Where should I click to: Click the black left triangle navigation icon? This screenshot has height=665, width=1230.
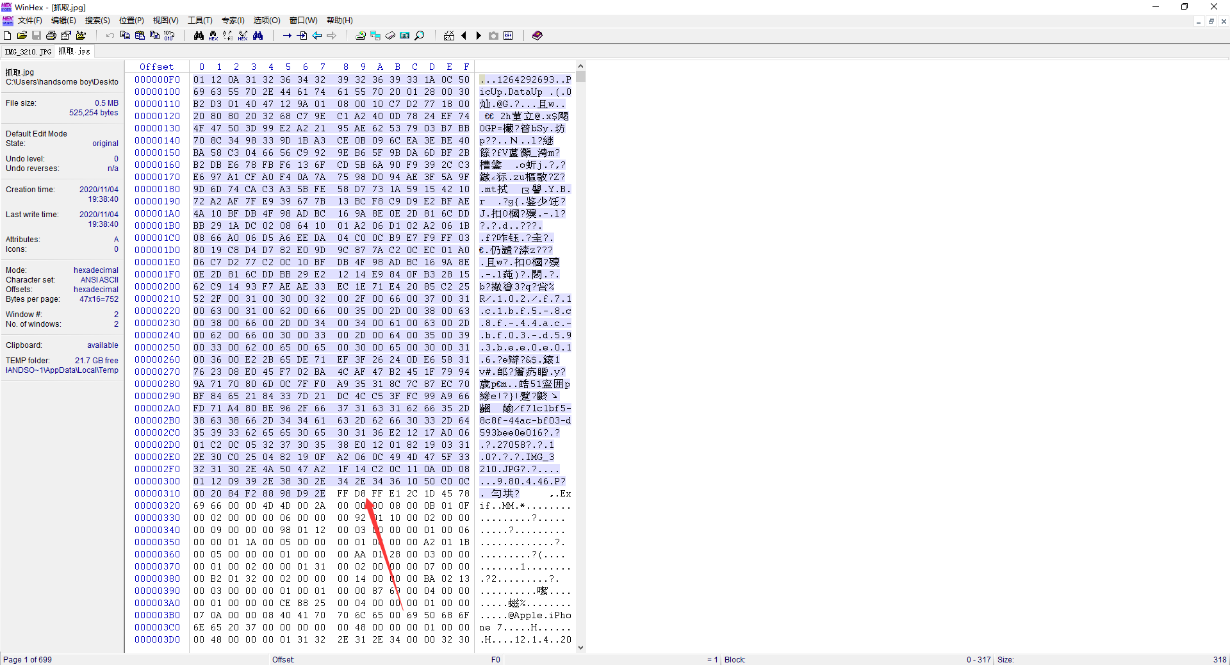tap(464, 36)
